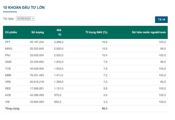This screenshot has height=120, width=175.
Task: Click the Tại ngày label
Action: coord(9,19)
